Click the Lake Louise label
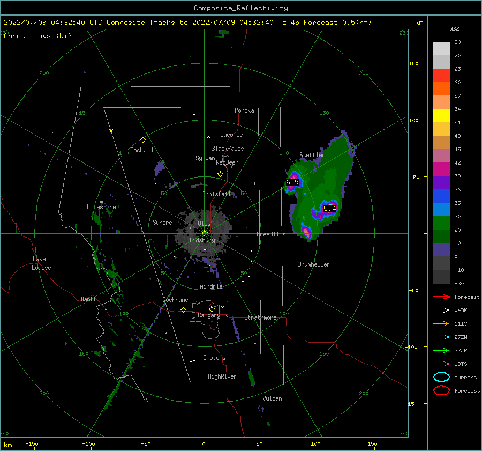The image size is (482, 451). [x=41, y=263]
